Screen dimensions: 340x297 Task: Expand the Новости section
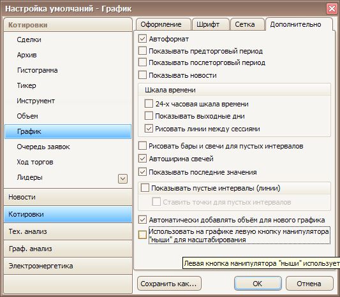pyautogui.click(x=68, y=197)
